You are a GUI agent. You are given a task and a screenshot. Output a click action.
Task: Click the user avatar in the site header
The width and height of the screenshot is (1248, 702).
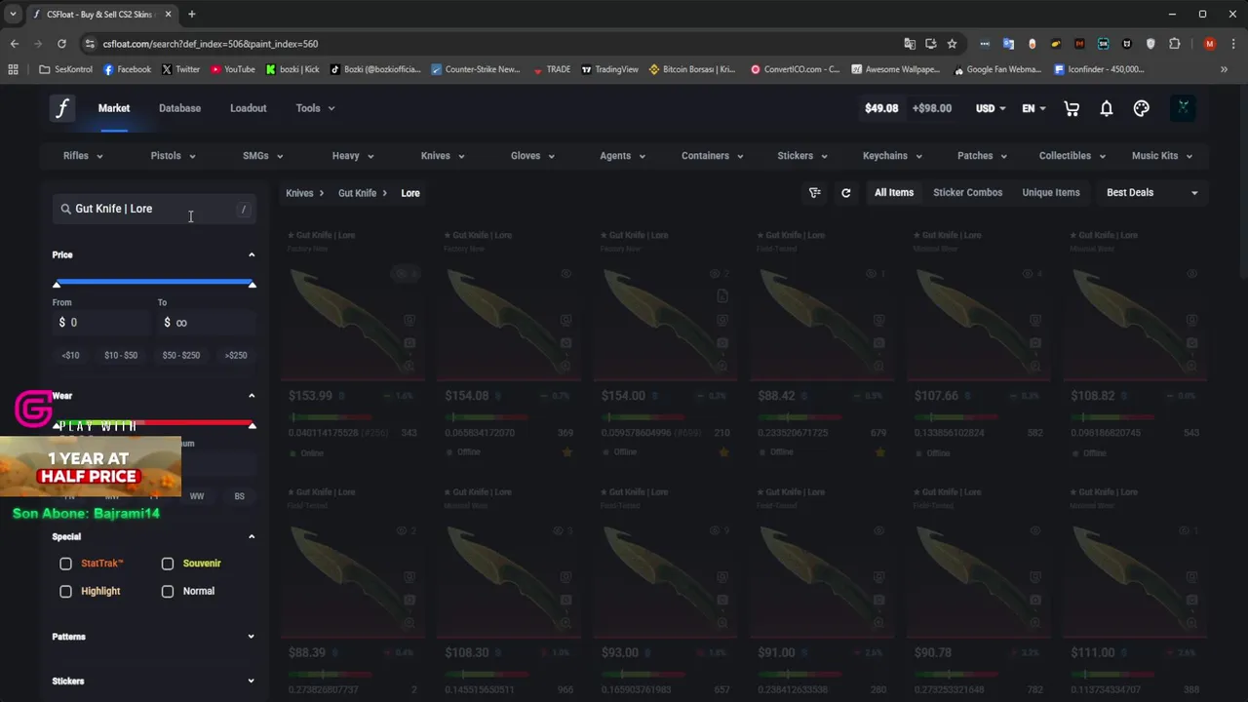pyautogui.click(x=1183, y=108)
